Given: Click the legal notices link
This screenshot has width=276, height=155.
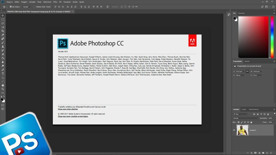Looking at the screenshot, I should [73, 116].
